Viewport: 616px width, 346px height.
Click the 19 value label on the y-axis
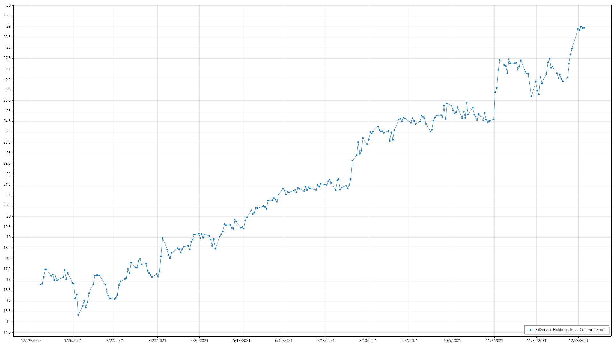(x=8, y=237)
